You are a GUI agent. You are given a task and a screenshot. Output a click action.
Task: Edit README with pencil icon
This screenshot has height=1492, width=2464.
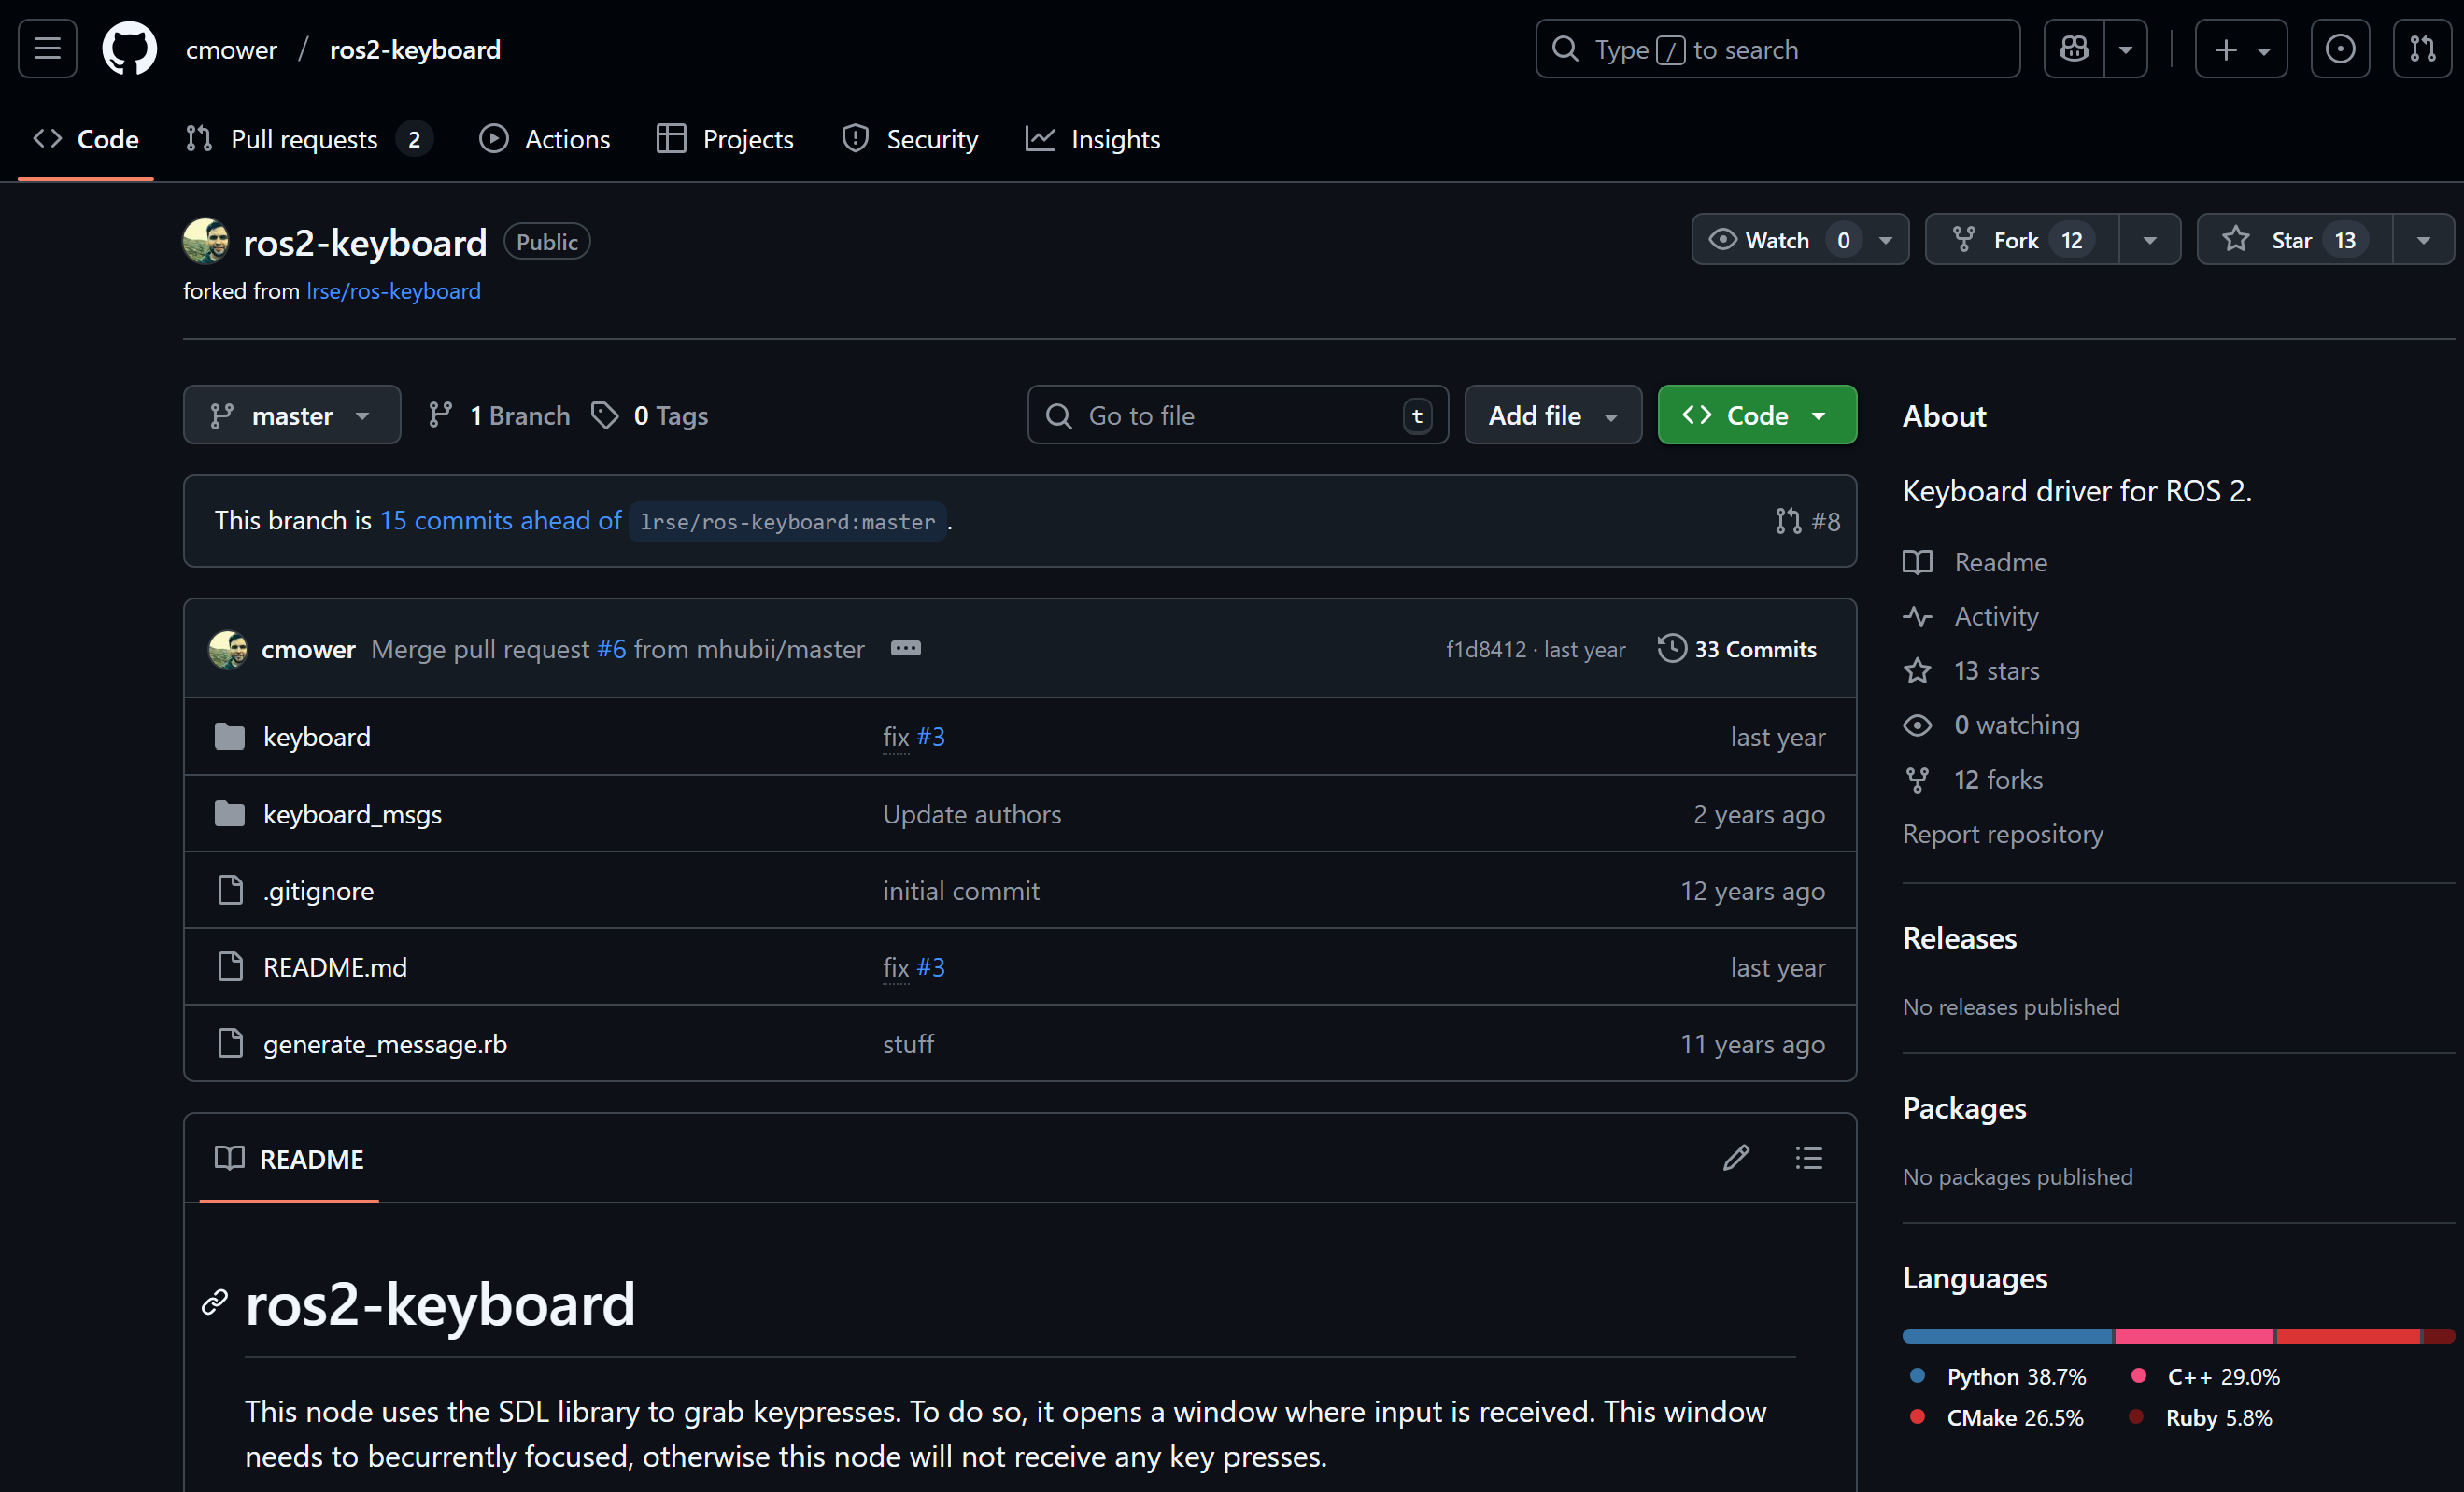(1736, 1159)
